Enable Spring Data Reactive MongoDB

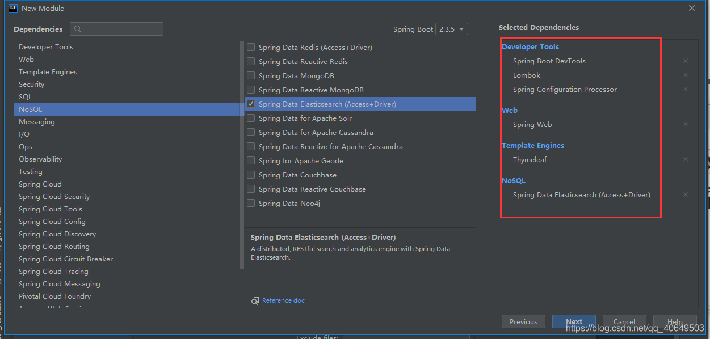tap(251, 90)
